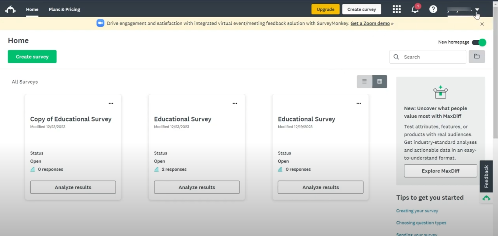Toggle the New homepage switch
Image resolution: width=498 pixels, height=236 pixels.
pos(479,42)
